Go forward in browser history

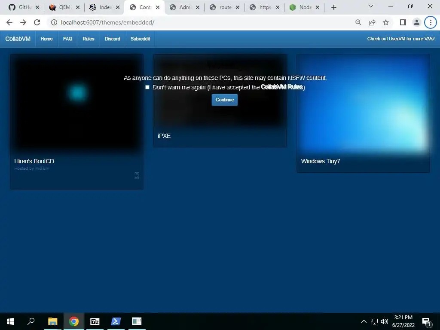(x=23, y=22)
